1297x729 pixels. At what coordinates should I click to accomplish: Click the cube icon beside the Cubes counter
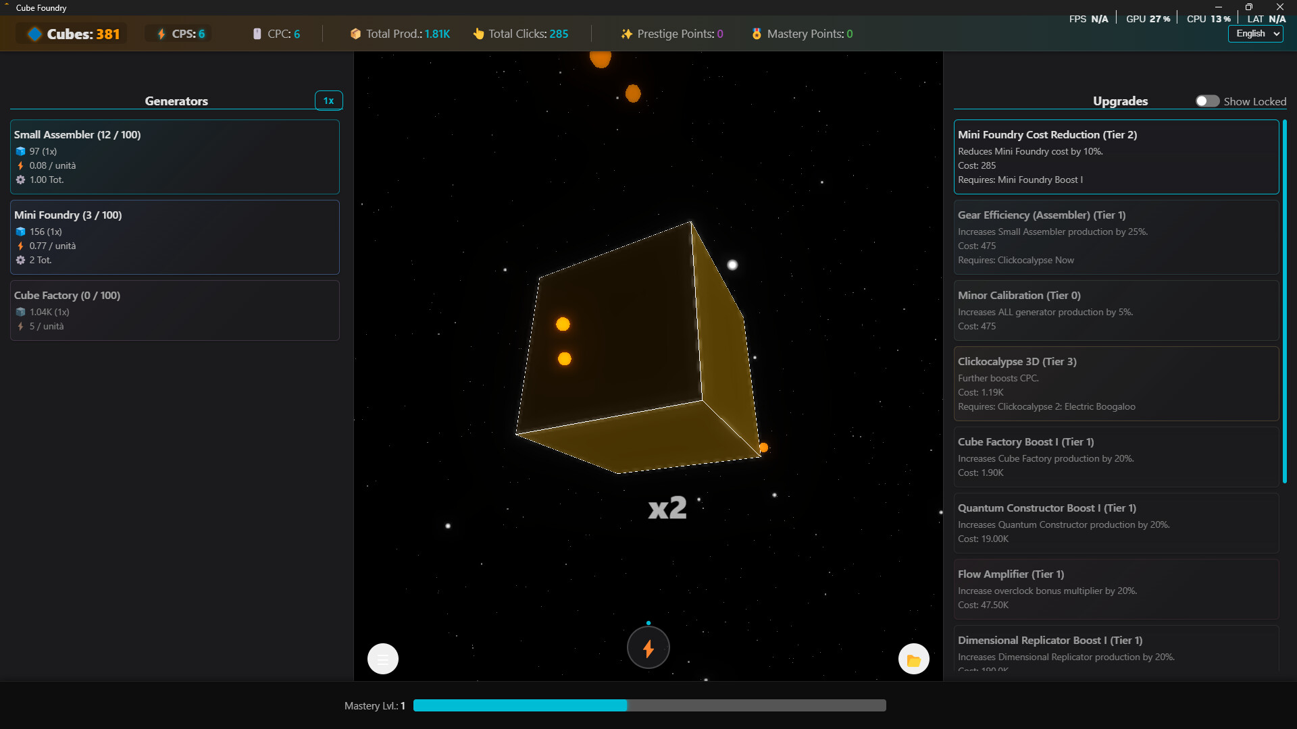(34, 34)
